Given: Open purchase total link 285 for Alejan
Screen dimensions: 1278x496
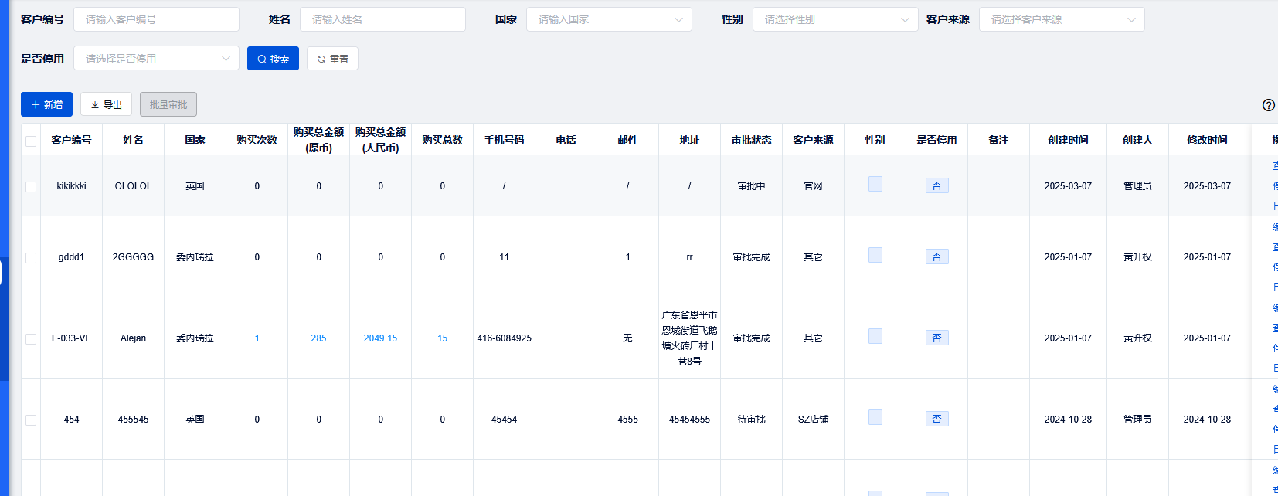Looking at the screenshot, I should click(x=318, y=338).
